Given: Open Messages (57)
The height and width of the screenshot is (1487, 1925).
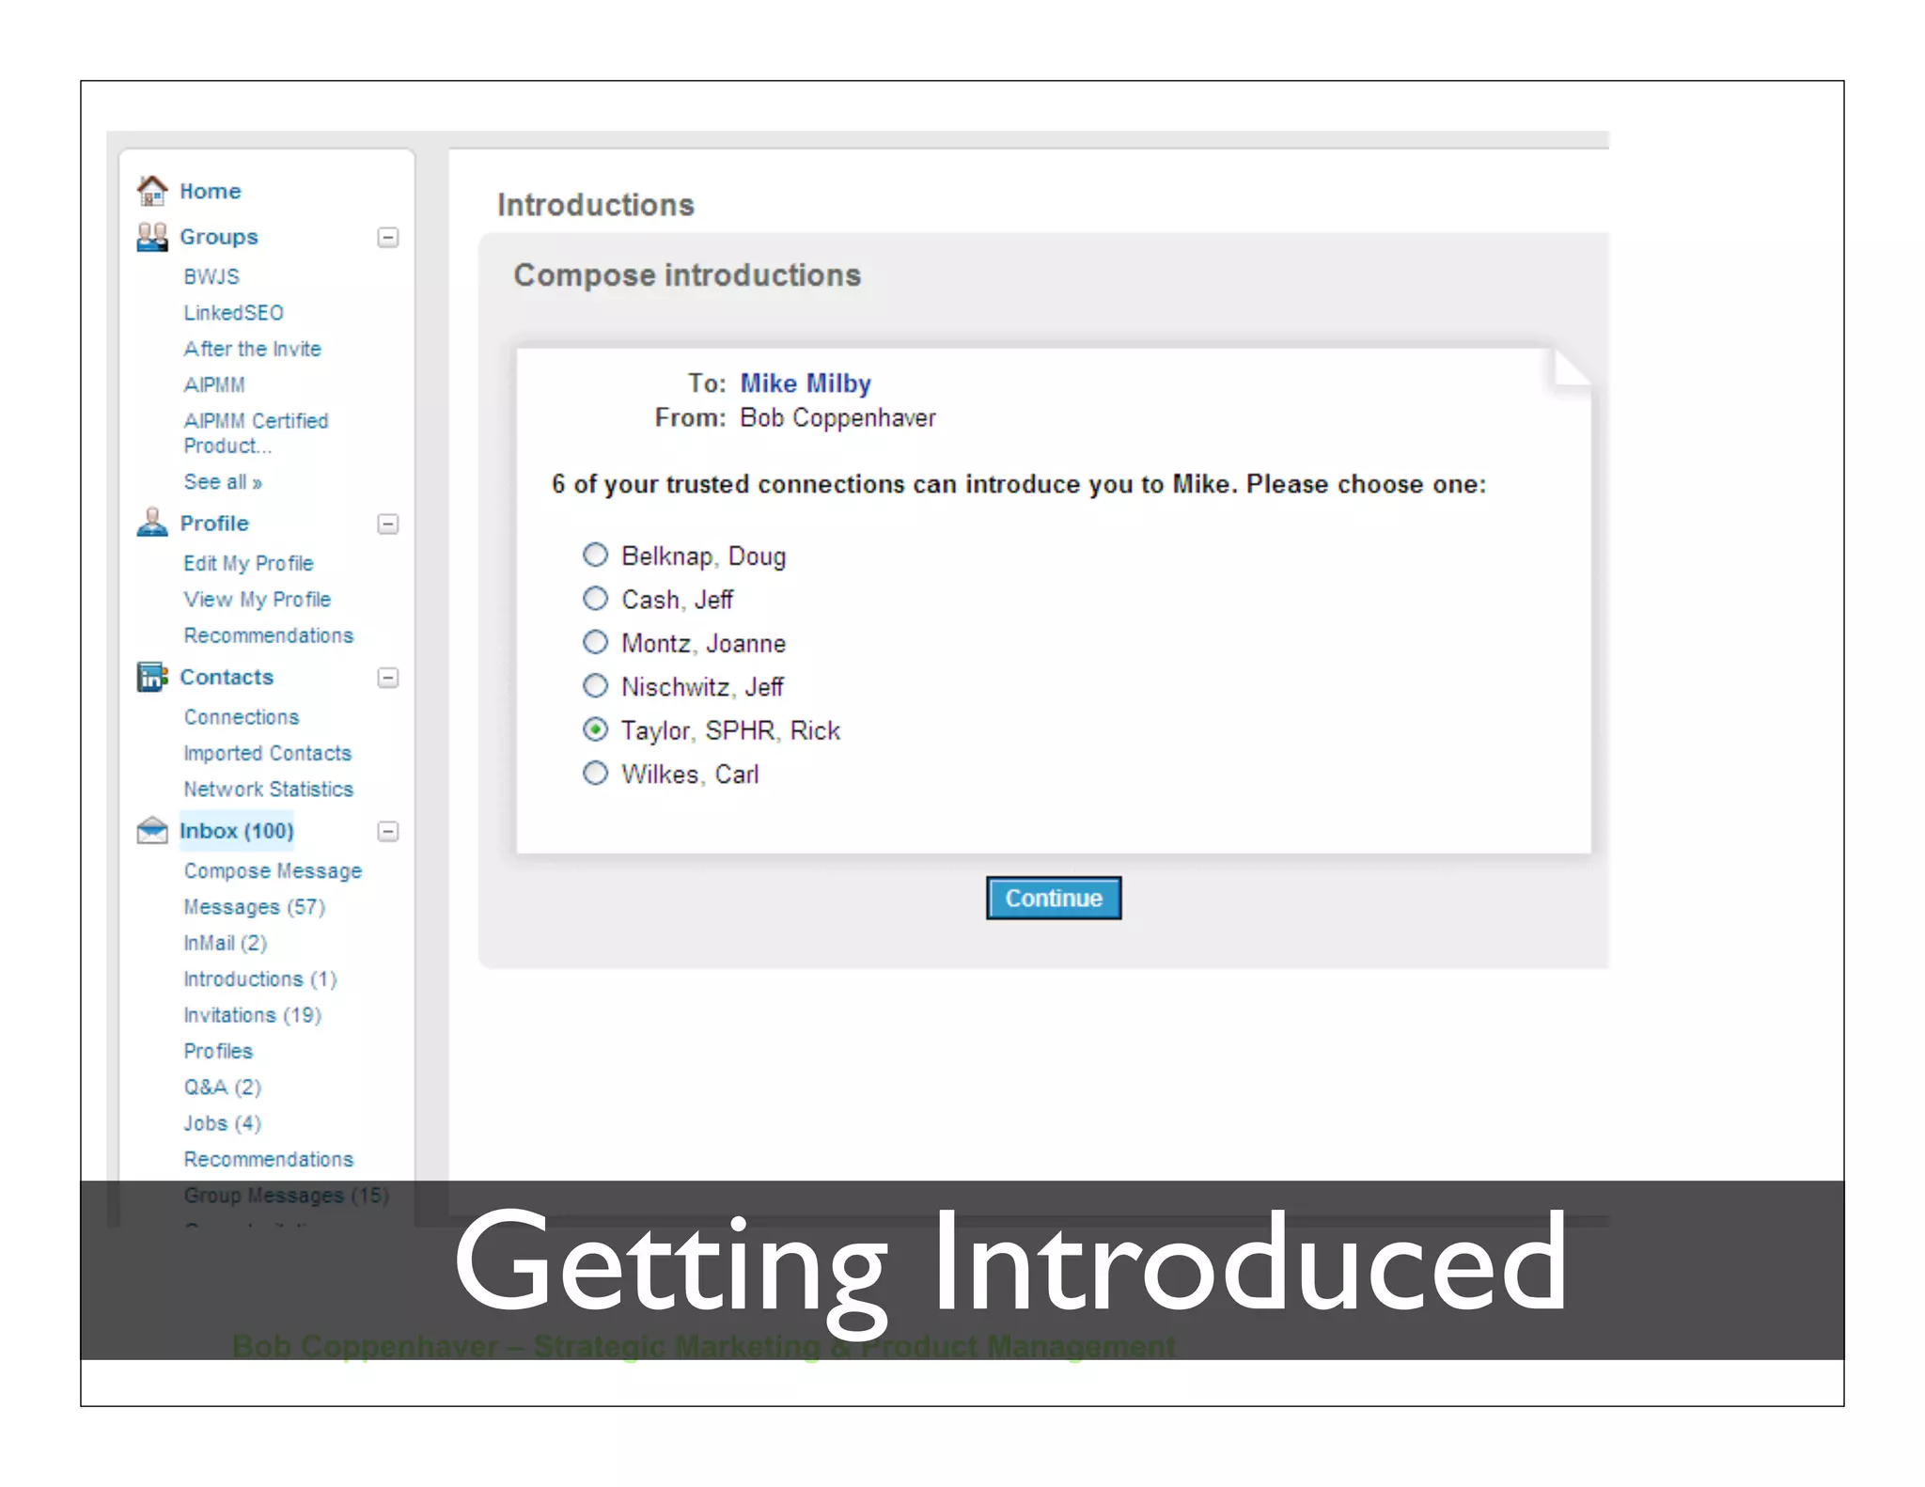Looking at the screenshot, I should [x=255, y=907].
